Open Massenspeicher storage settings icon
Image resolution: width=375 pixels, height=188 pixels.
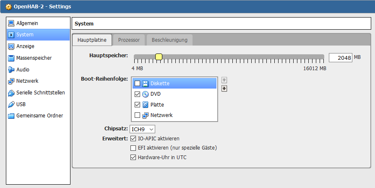11,58
